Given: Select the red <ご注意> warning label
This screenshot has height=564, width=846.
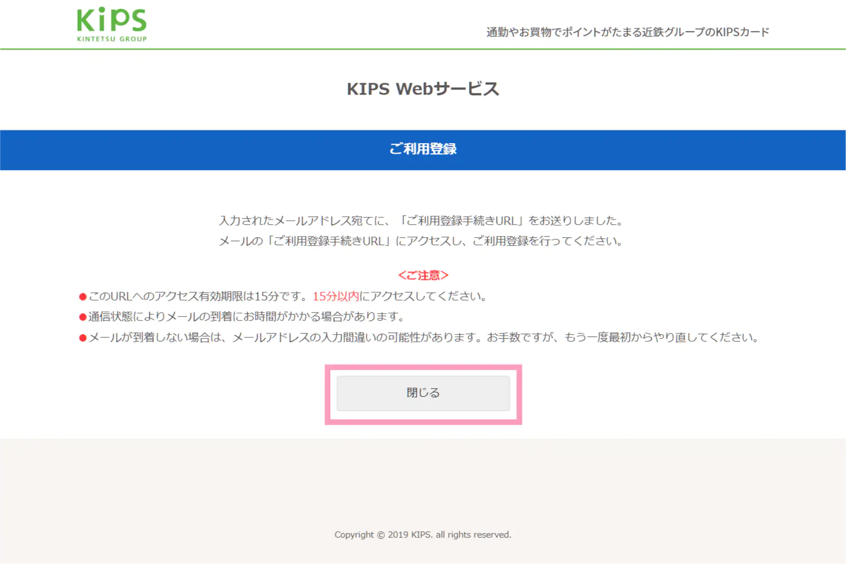Looking at the screenshot, I should (423, 275).
